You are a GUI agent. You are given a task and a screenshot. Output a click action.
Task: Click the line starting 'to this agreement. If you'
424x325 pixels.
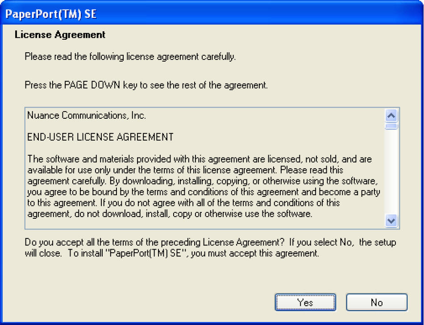183,203
